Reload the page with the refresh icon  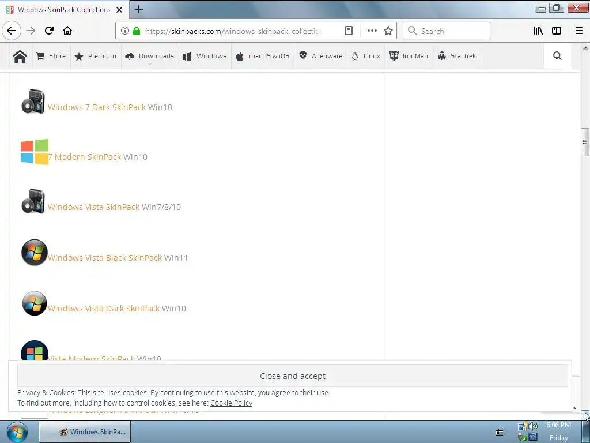point(49,31)
